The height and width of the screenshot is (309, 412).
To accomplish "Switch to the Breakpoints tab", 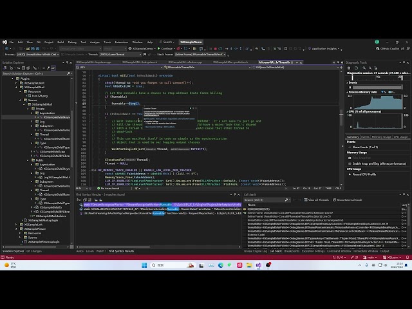I will coord(292,251).
